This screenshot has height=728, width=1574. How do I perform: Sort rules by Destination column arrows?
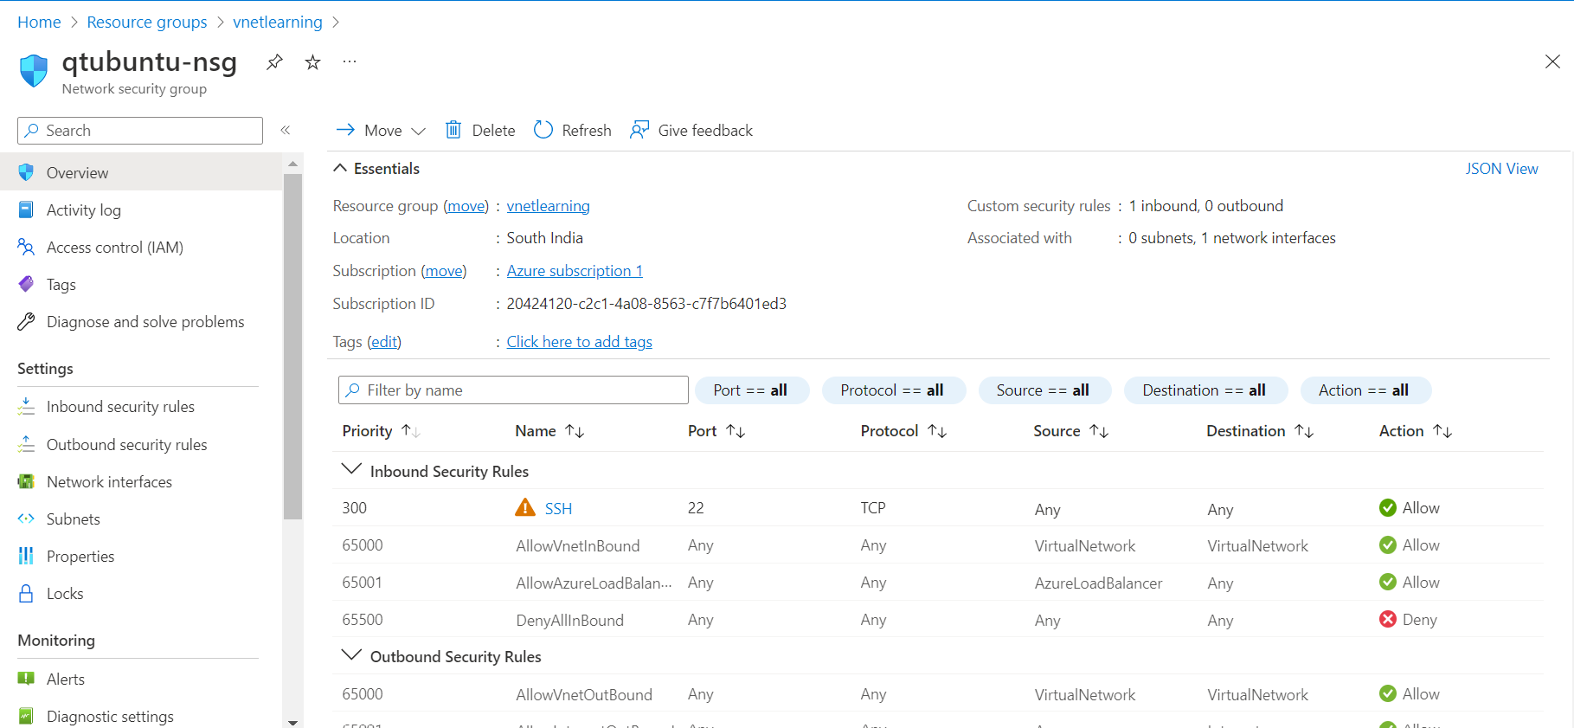[x=1304, y=431]
